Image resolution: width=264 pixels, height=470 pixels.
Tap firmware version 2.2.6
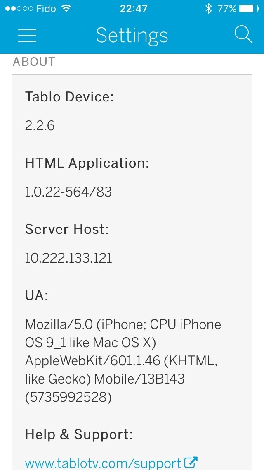coord(40,126)
